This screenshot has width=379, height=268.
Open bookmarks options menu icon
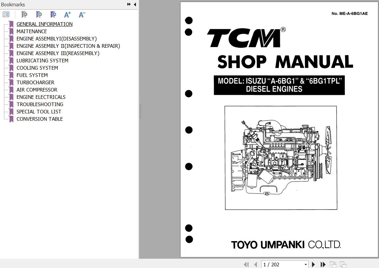[6, 15]
